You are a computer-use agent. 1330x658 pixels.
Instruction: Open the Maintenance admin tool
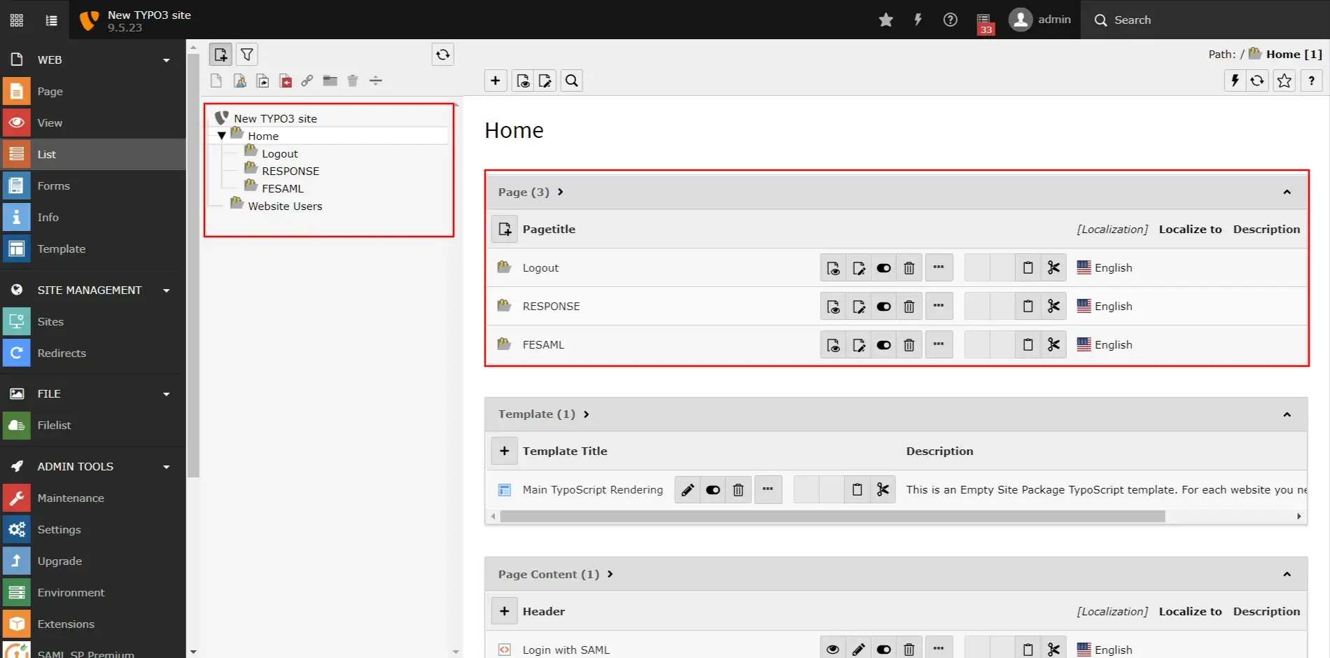pyautogui.click(x=93, y=498)
